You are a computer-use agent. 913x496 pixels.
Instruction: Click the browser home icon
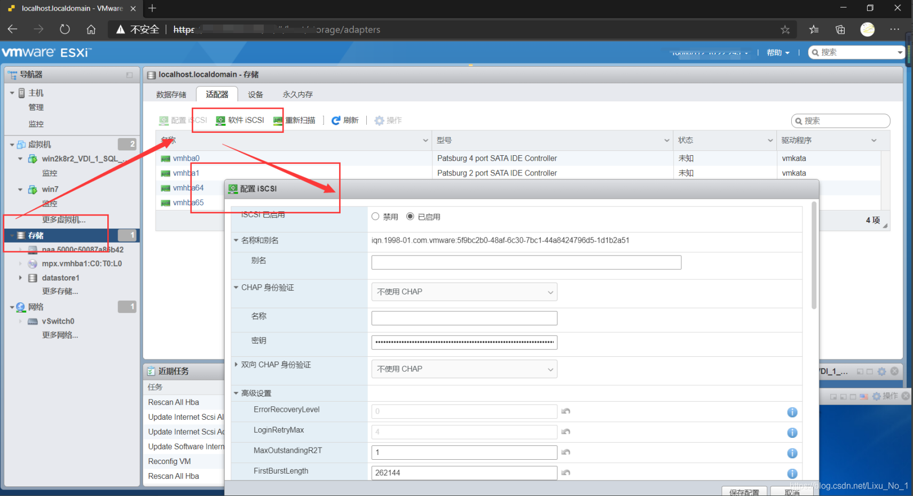point(91,29)
